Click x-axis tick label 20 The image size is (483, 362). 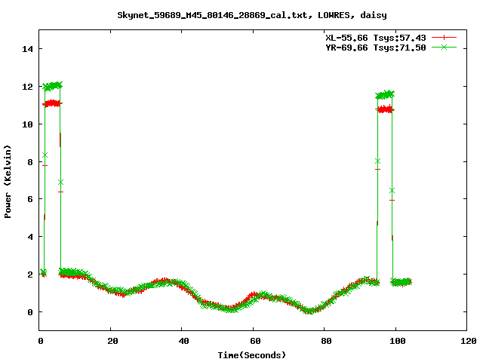click(112, 341)
